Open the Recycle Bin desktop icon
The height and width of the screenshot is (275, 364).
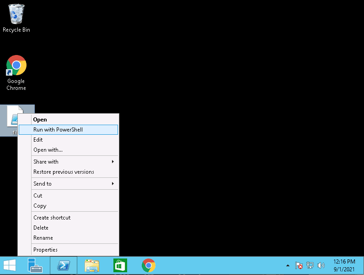[x=16, y=18]
